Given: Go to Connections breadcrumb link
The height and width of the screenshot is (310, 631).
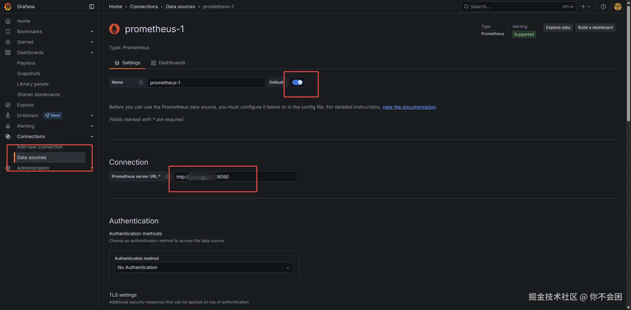Looking at the screenshot, I should tap(144, 7).
